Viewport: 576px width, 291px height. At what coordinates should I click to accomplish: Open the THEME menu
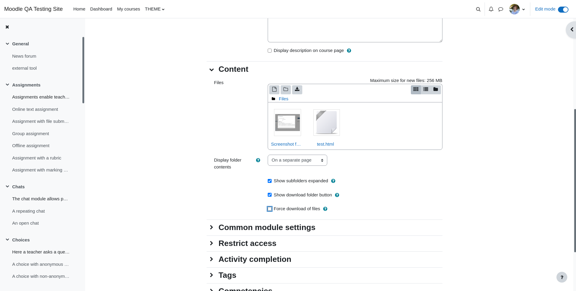coord(155,9)
